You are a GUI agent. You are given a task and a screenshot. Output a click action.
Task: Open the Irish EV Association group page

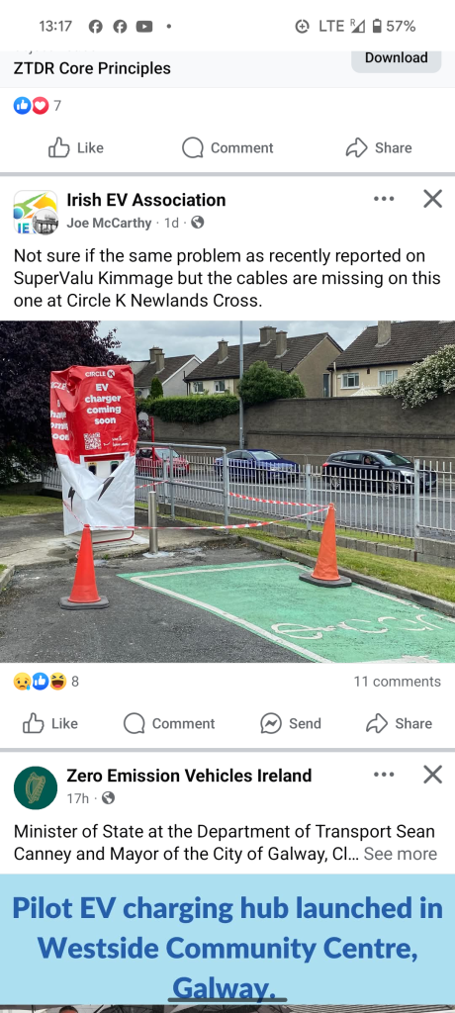(146, 200)
